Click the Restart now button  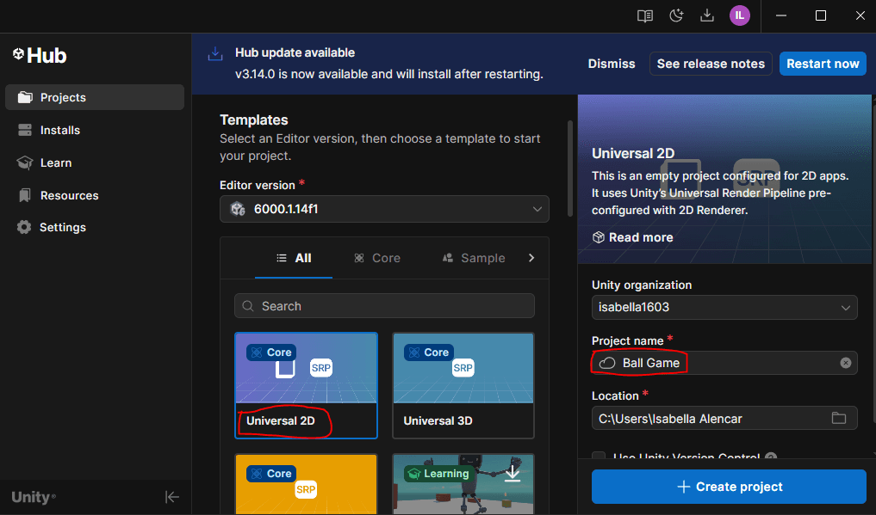pyautogui.click(x=823, y=64)
